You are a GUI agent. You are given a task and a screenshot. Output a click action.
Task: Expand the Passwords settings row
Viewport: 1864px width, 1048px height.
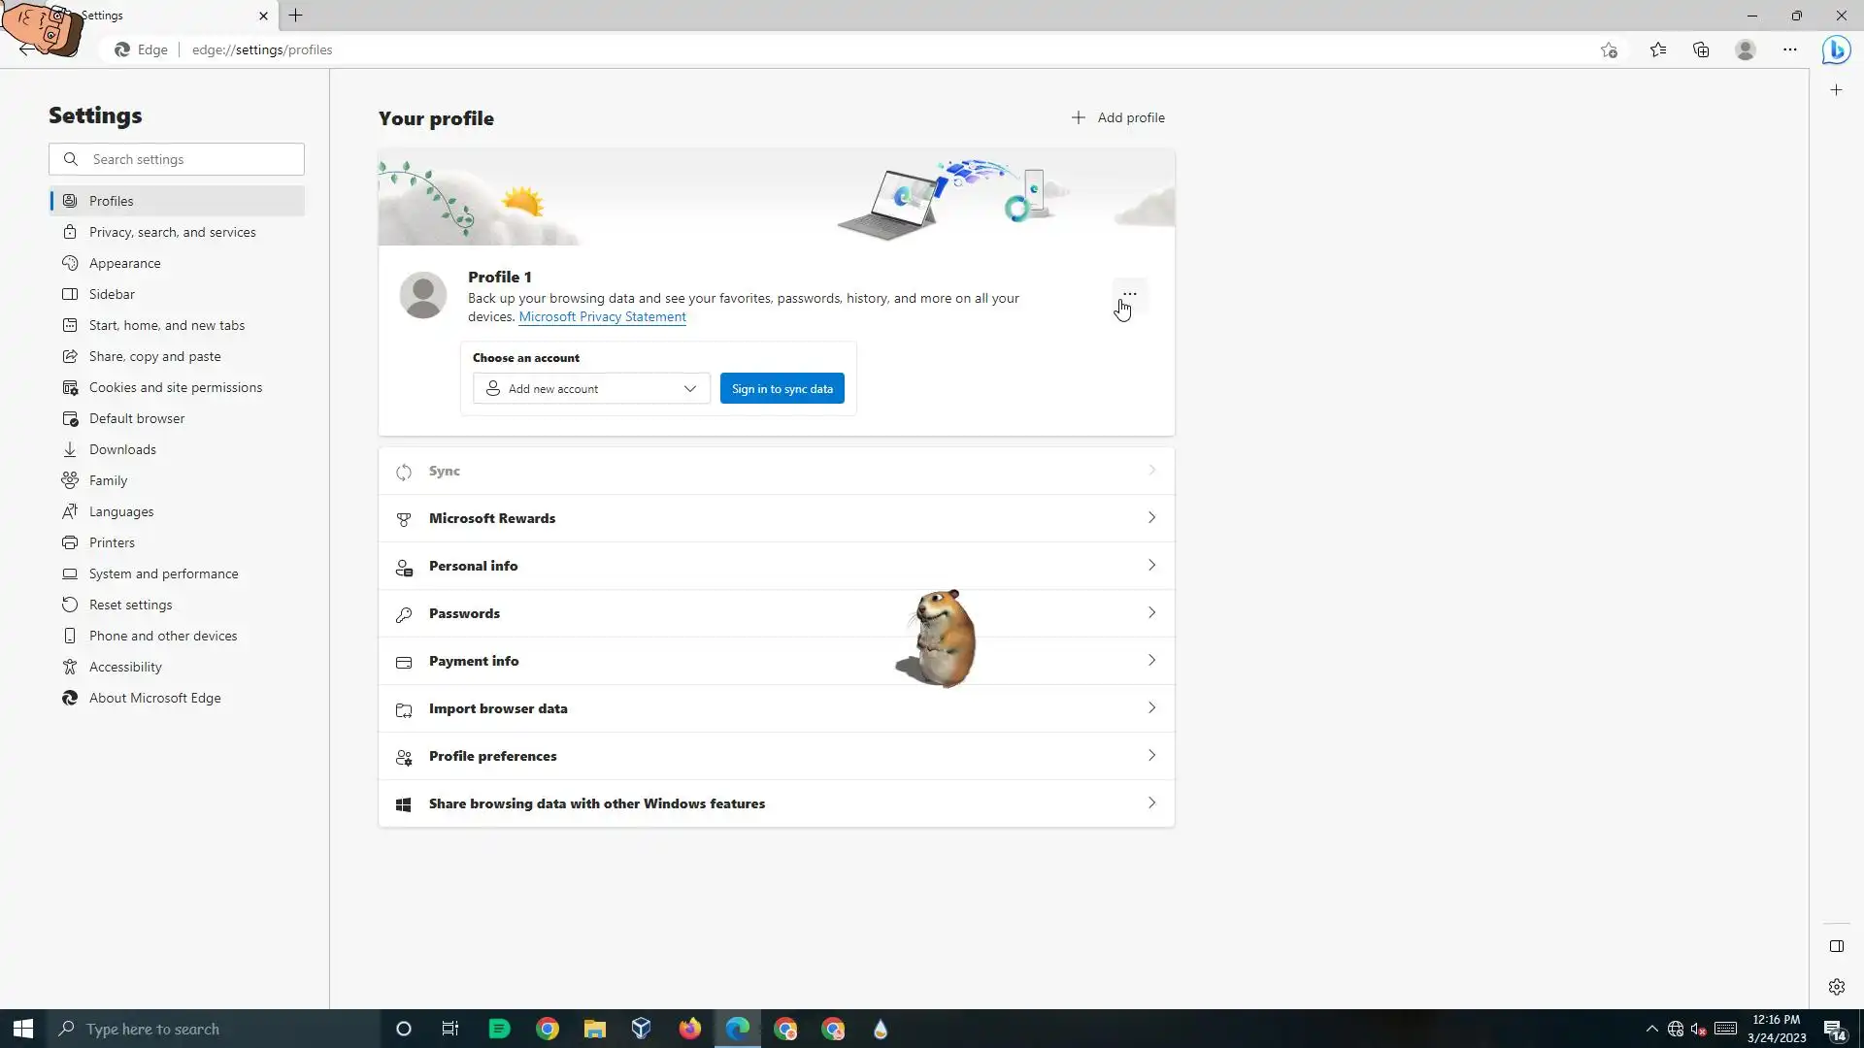(776, 613)
